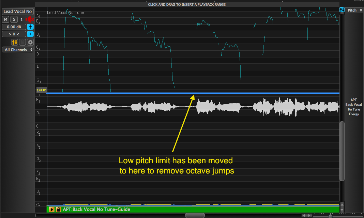Toggle the greyed-out track lock icon

[22, 42]
